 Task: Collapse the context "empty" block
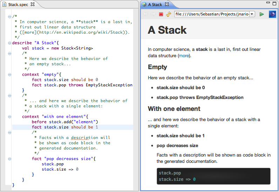9,75
